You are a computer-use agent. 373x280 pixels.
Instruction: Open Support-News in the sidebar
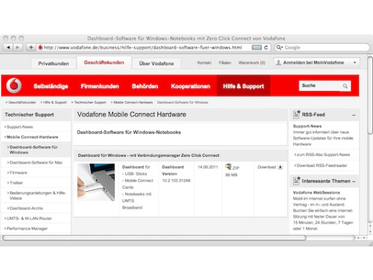(x=19, y=127)
